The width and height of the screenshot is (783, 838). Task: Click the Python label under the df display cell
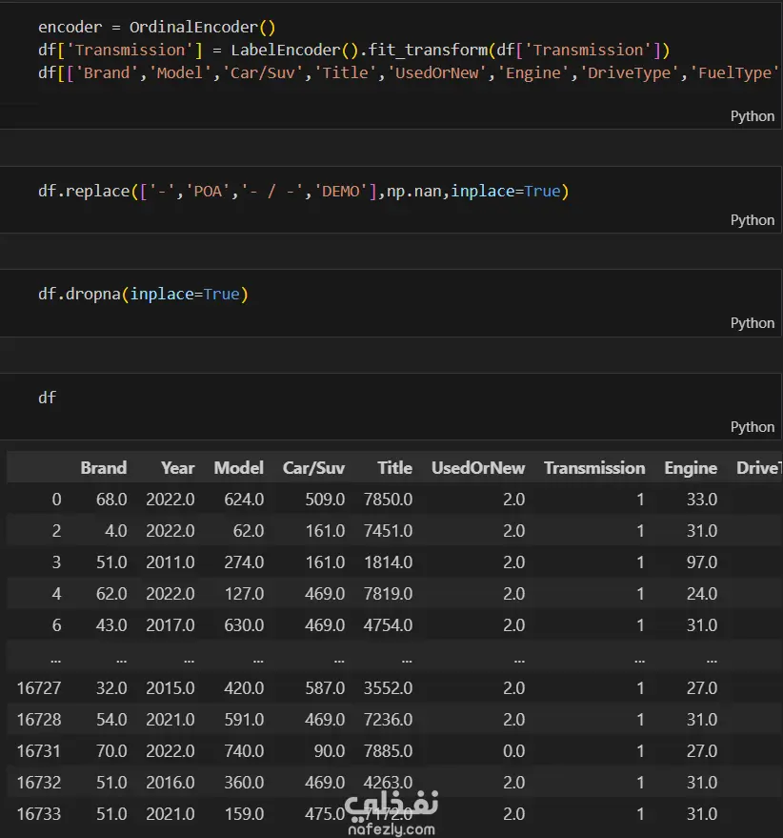(x=753, y=427)
